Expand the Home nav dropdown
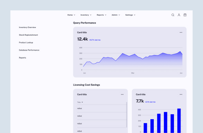The height and width of the screenshot is (133, 203). [71, 15]
